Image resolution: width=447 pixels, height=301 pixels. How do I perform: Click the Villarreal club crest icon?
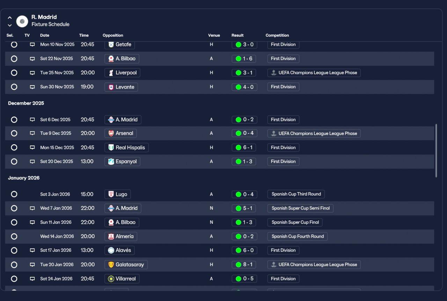[x=111, y=279]
